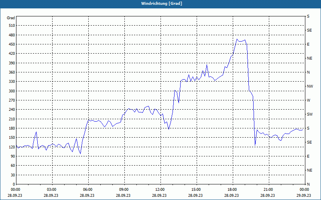Click the E compass label level with 450
Viewport: 321px width, 200px height.
[x=308, y=44]
